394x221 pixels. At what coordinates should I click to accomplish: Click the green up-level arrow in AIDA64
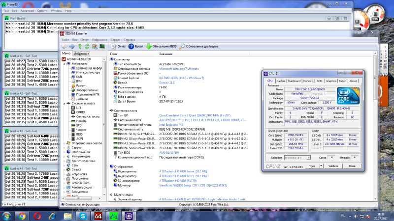(80, 46)
